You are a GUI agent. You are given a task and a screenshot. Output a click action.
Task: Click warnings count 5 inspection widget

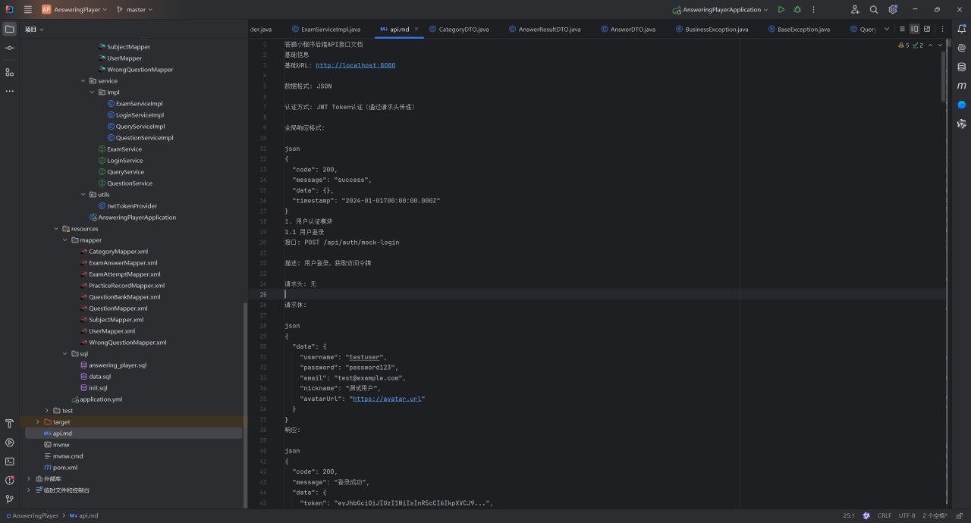coord(903,45)
